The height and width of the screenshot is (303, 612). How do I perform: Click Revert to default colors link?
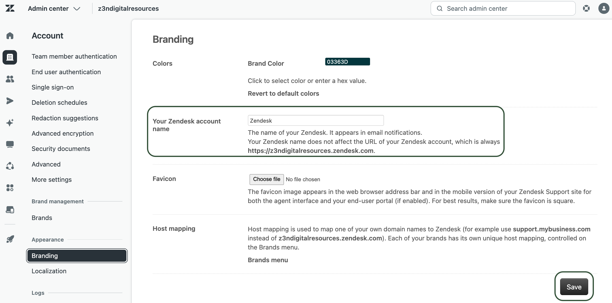(x=283, y=93)
